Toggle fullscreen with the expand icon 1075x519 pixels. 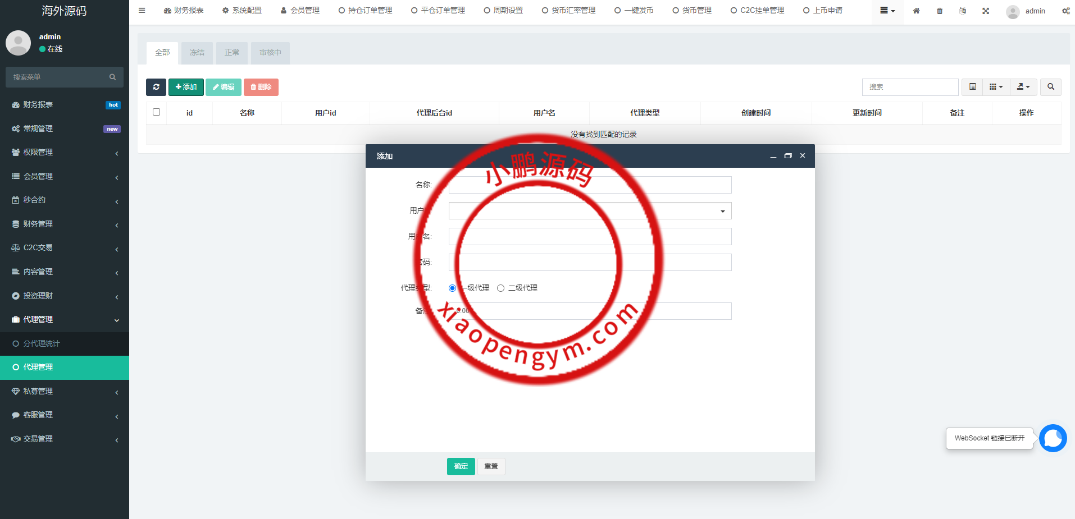[986, 11]
